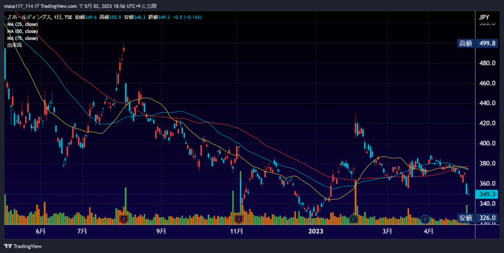Click the 出来高 volume indicator legend
This screenshot has width=504, height=253.
pyautogui.click(x=14, y=45)
